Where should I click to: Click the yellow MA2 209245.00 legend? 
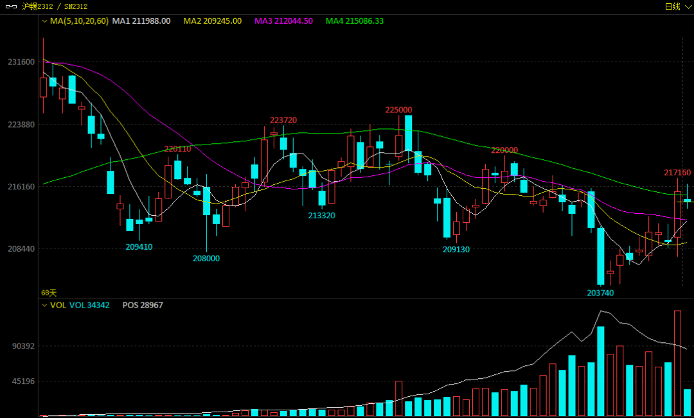click(213, 21)
